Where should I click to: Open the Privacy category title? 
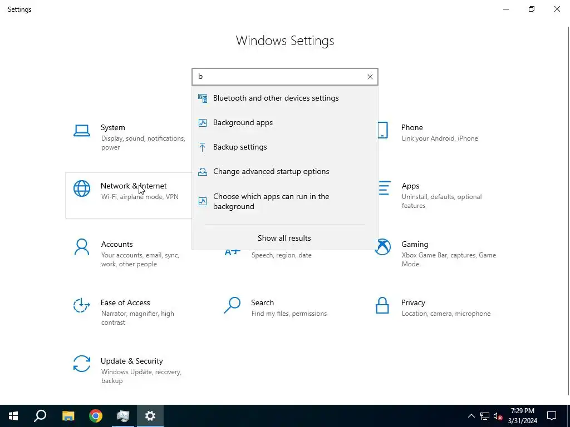coord(413,303)
